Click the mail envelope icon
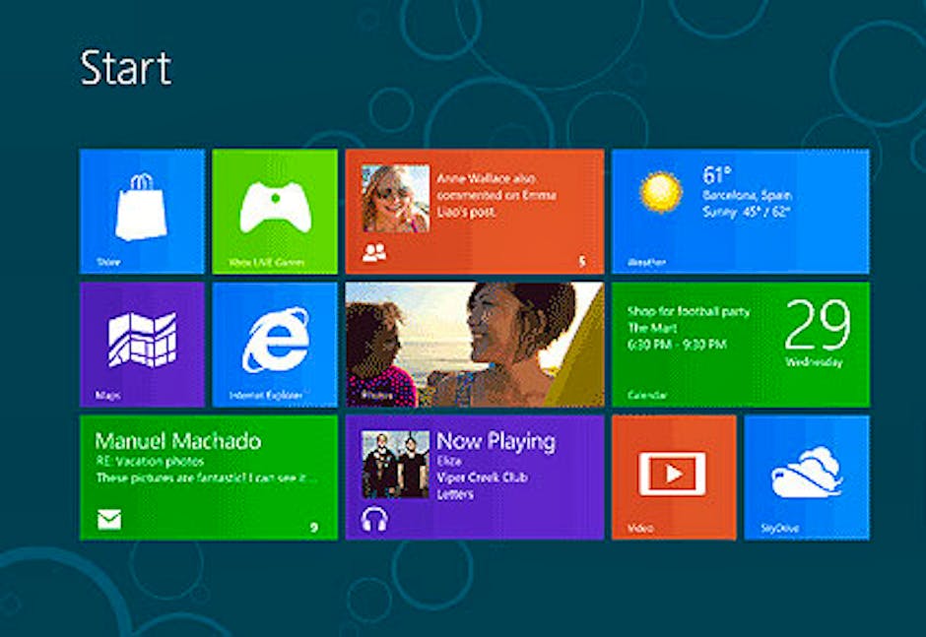 109,519
